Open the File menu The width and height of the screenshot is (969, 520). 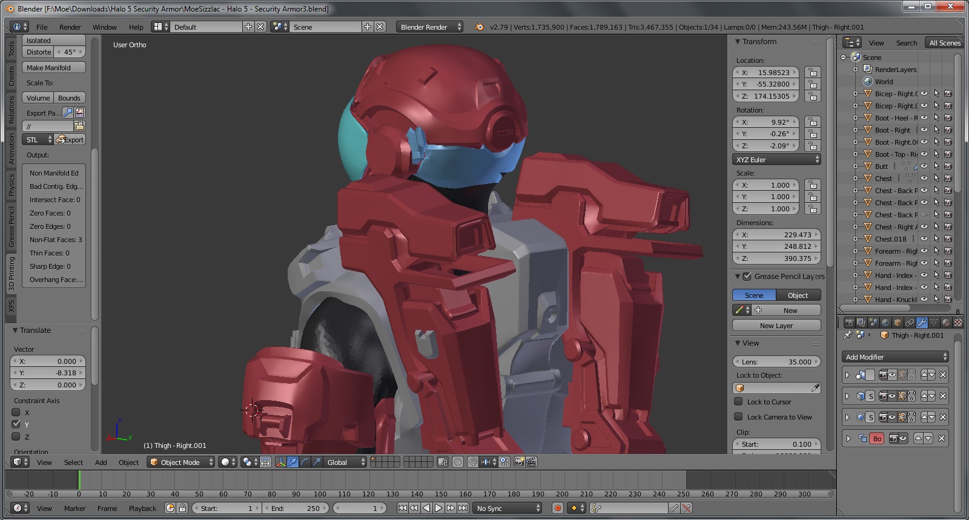[x=42, y=27]
